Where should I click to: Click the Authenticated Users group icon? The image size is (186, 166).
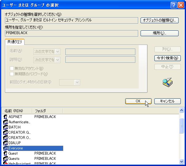pos(5,122)
